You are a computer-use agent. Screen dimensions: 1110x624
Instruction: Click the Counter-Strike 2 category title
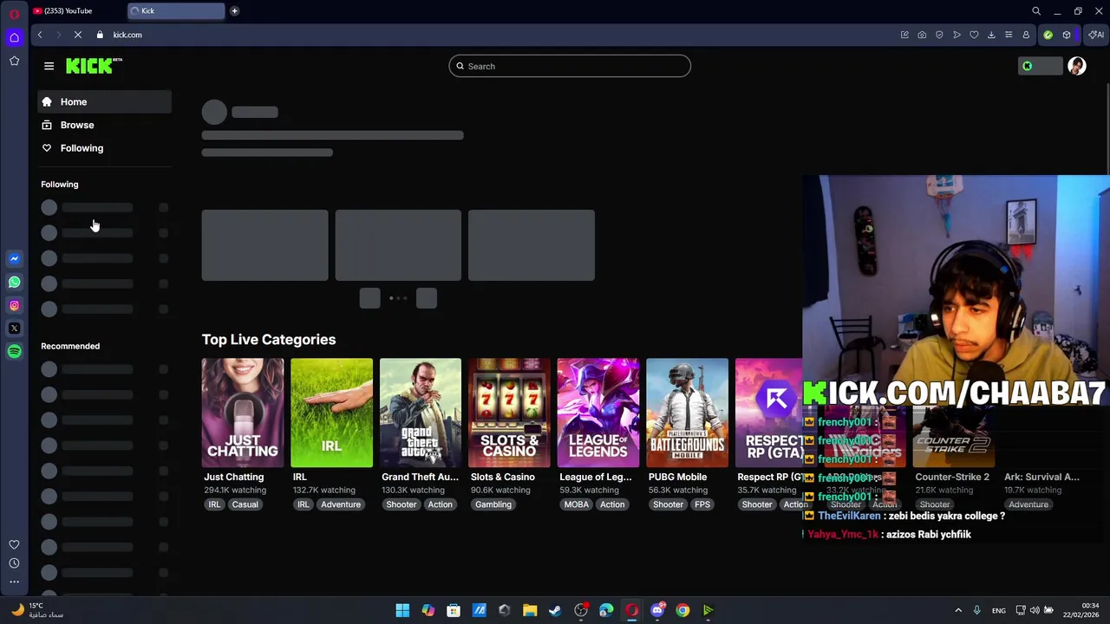(x=951, y=477)
